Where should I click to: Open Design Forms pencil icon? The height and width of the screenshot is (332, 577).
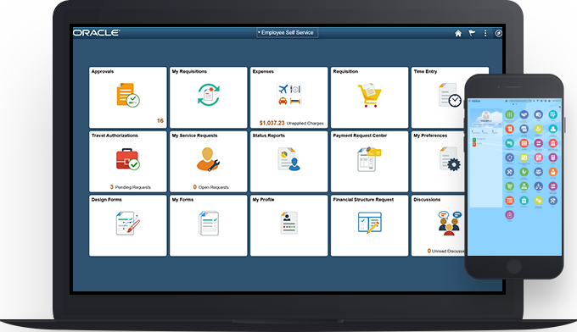coord(127,223)
